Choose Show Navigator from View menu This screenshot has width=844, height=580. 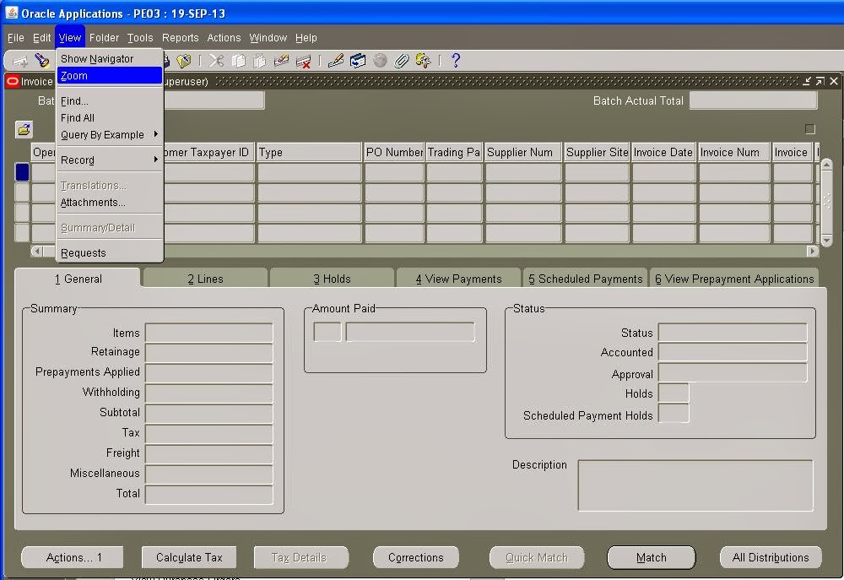tap(109, 59)
